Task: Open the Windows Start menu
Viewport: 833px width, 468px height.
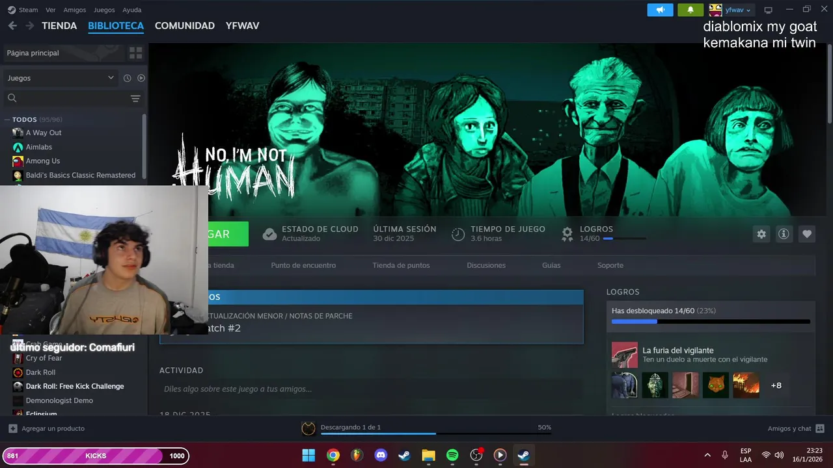Action: tap(308, 455)
